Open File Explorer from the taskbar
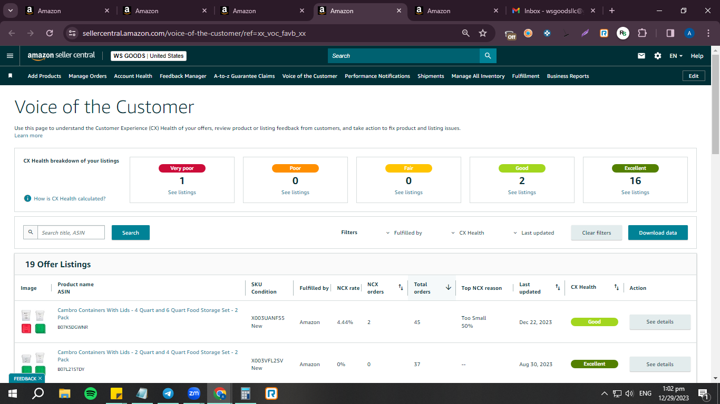The image size is (720, 404). click(x=64, y=393)
